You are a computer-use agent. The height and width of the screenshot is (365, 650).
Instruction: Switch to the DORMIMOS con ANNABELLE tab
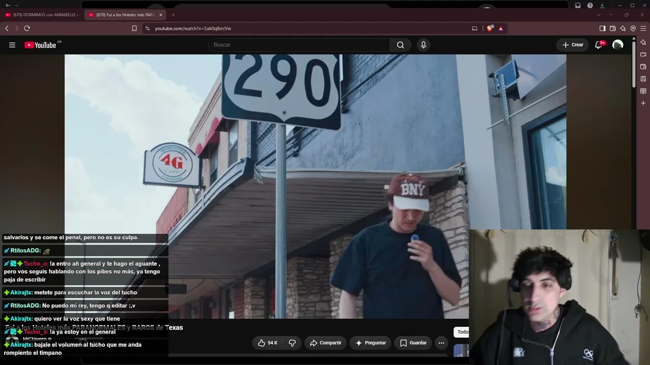(x=42, y=15)
